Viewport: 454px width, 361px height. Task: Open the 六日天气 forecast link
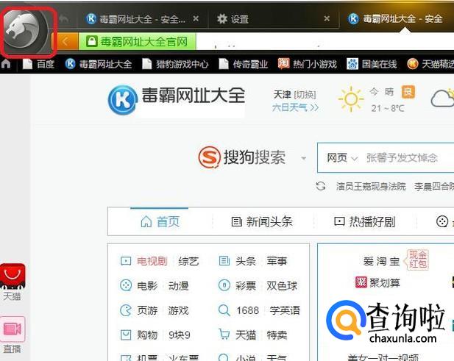pos(295,107)
